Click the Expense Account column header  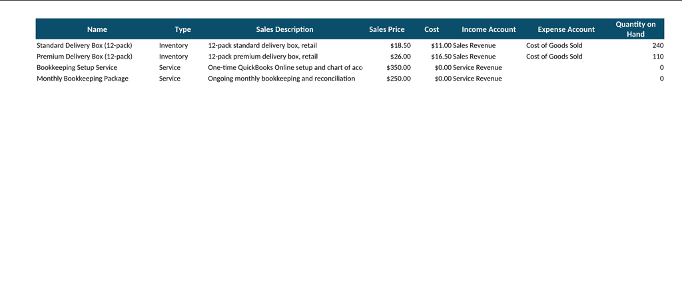tap(566, 29)
